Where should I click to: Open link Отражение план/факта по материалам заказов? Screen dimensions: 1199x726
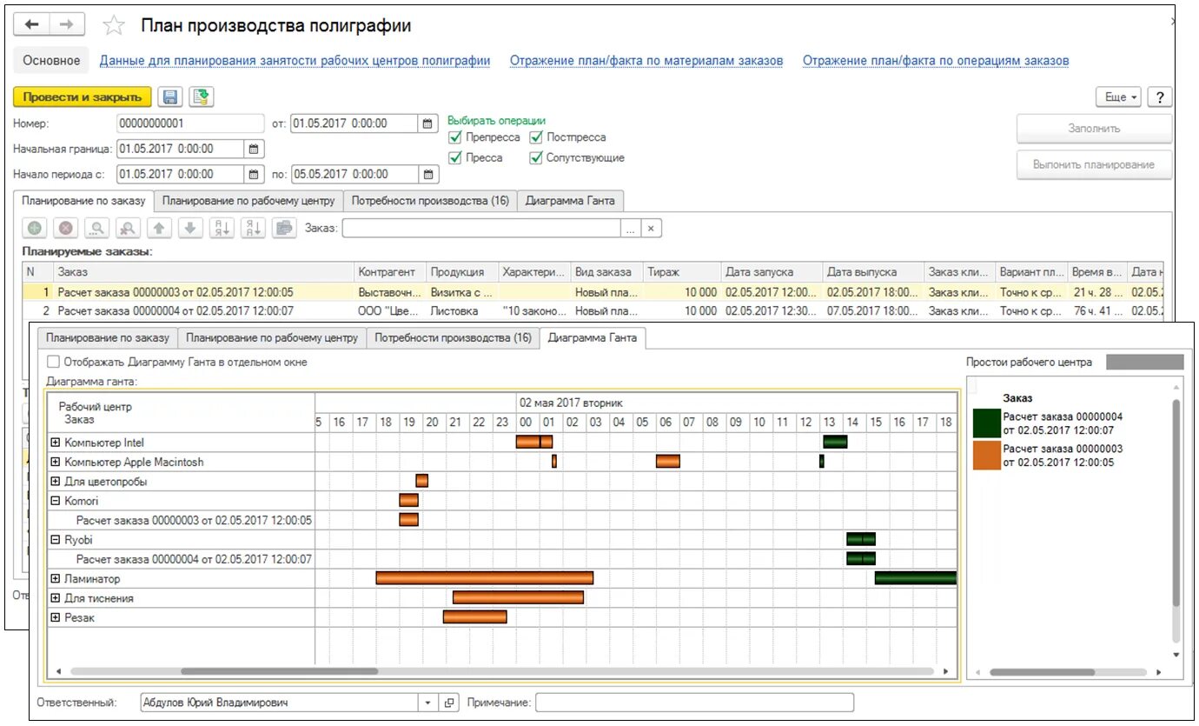click(x=646, y=61)
